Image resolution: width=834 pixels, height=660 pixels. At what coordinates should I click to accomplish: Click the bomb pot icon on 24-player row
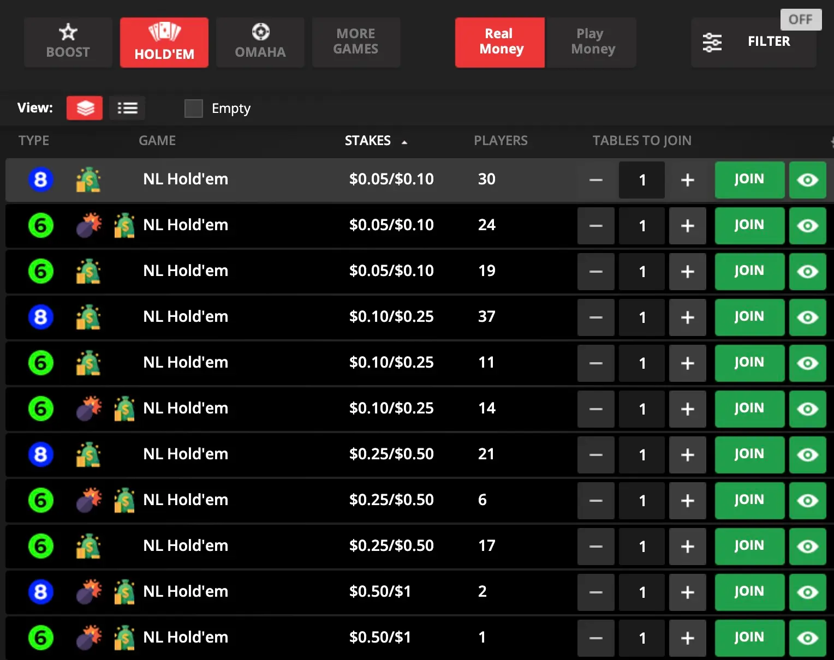(x=89, y=225)
